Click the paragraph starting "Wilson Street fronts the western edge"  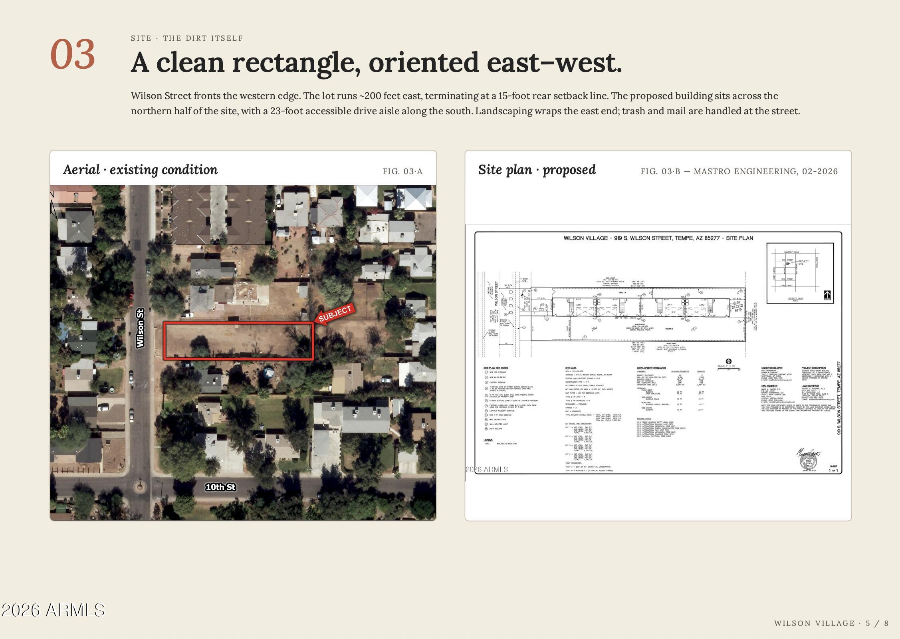pos(465,103)
